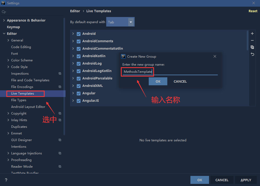Toggle the AngularJS group checkbox
Image resolution: width=260 pixels, height=186 pixels.
click(x=79, y=101)
